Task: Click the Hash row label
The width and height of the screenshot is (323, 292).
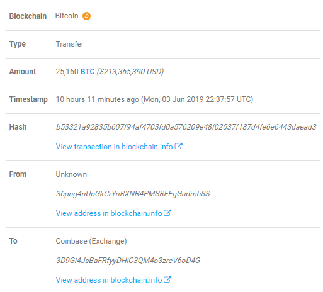Action: (18, 127)
